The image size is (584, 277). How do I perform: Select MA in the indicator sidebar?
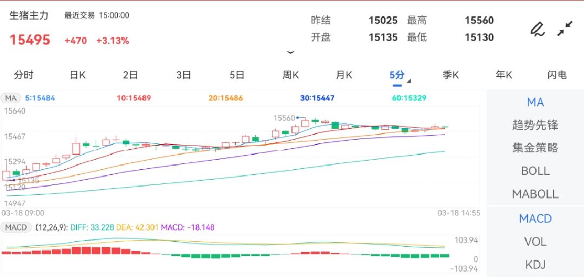pos(535,102)
